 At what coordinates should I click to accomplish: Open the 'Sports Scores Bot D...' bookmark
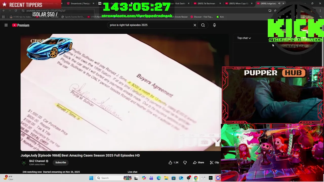pyautogui.click(x=73, y=17)
